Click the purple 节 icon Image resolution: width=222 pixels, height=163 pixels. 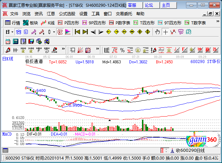point(181,32)
